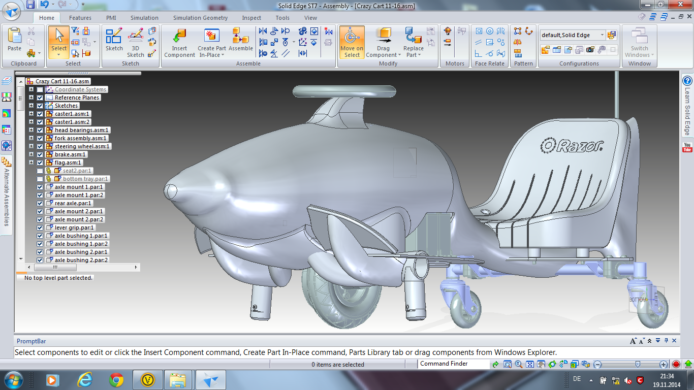Click the help question mark icon
This screenshot has height=390, width=694.
687,81
